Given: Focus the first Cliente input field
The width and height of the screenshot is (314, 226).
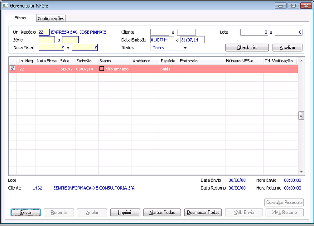Looking at the screenshot, I should coord(160,32).
